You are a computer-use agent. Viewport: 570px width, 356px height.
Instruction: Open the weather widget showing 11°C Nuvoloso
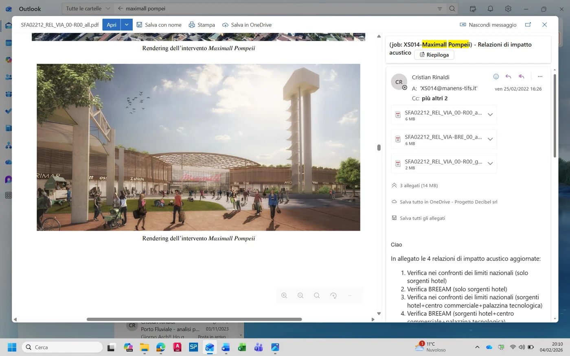click(430, 347)
